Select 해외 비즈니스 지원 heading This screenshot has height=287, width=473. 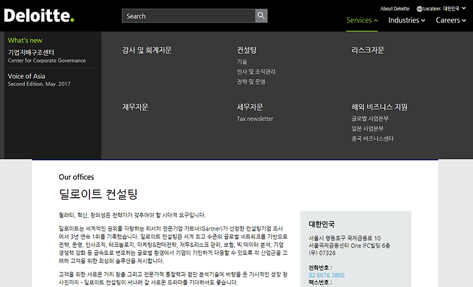(379, 107)
